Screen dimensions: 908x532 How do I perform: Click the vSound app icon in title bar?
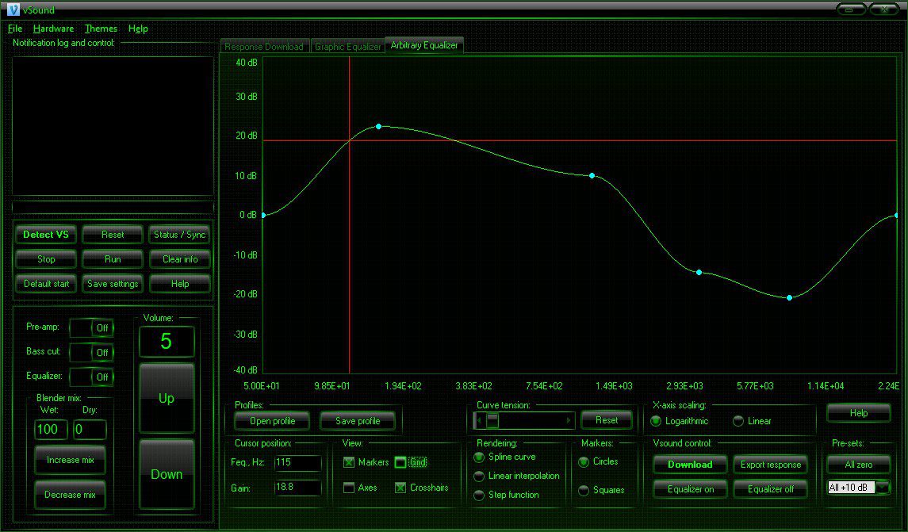coord(13,10)
